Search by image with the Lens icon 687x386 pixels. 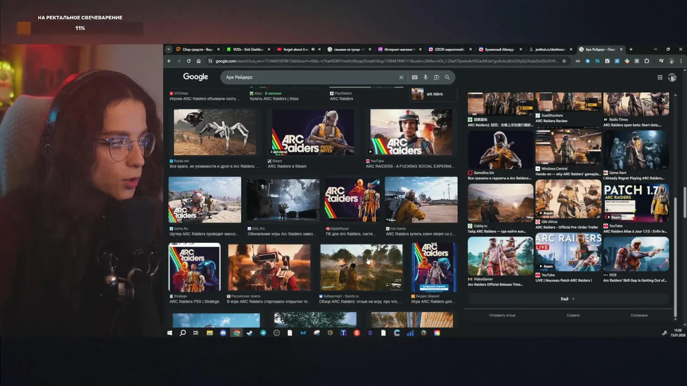coord(436,77)
